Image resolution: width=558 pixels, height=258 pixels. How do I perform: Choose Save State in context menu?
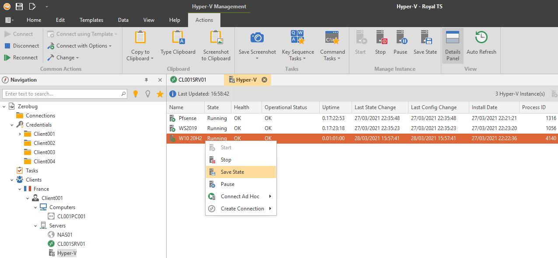click(x=241, y=172)
